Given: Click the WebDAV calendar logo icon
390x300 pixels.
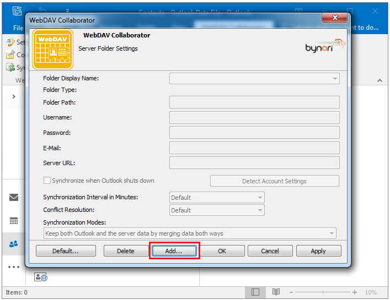Looking at the screenshot, I should pos(53,50).
